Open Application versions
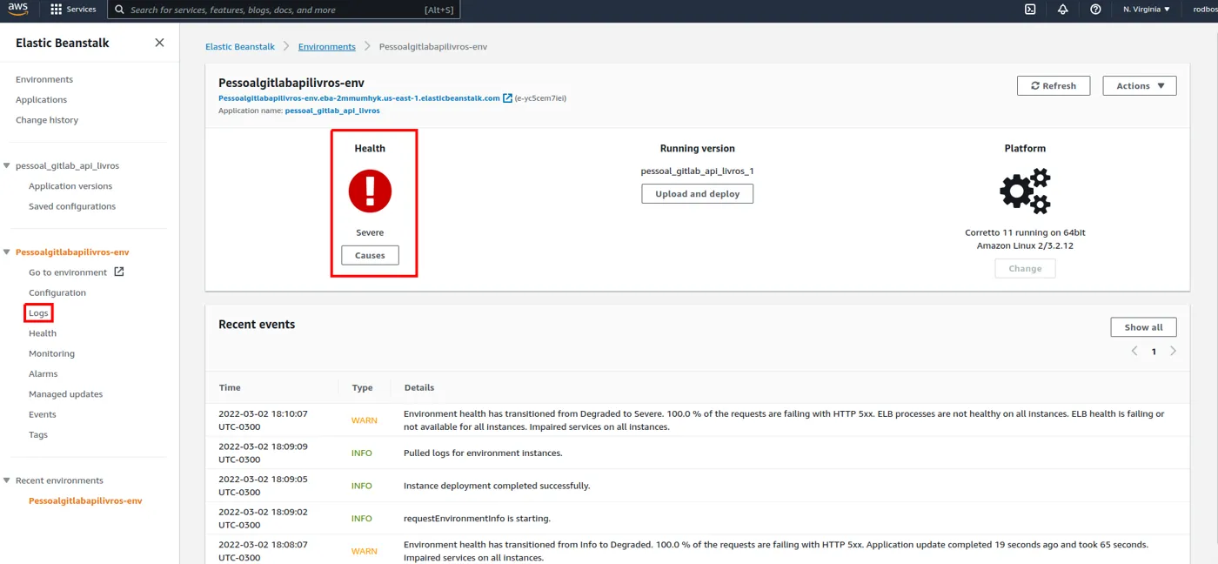The image size is (1218, 564). 70,186
